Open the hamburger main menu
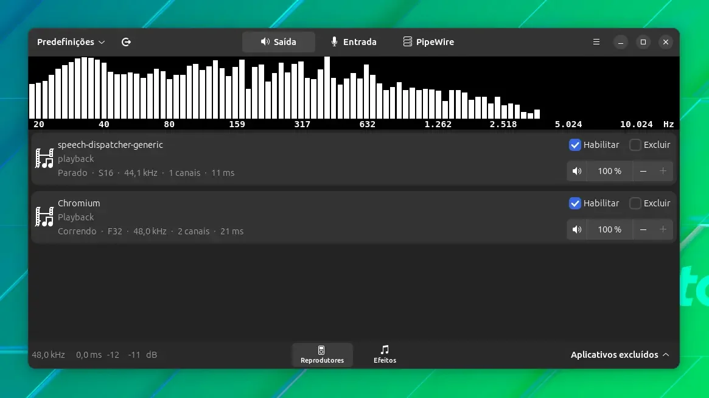The width and height of the screenshot is (709, 398). click(596, 41)
